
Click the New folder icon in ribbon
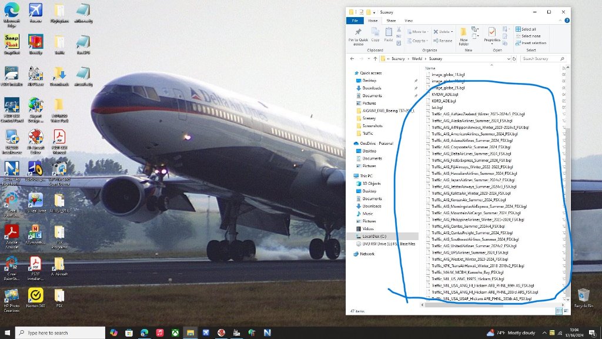click(464, 35)
